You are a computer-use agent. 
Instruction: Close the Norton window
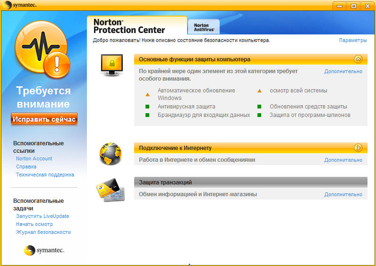click(x=367, y=6)
